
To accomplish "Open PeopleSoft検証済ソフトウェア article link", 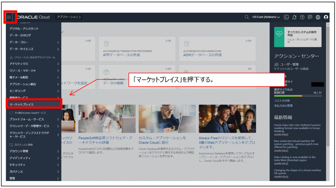I will click(x=105, y=140).
